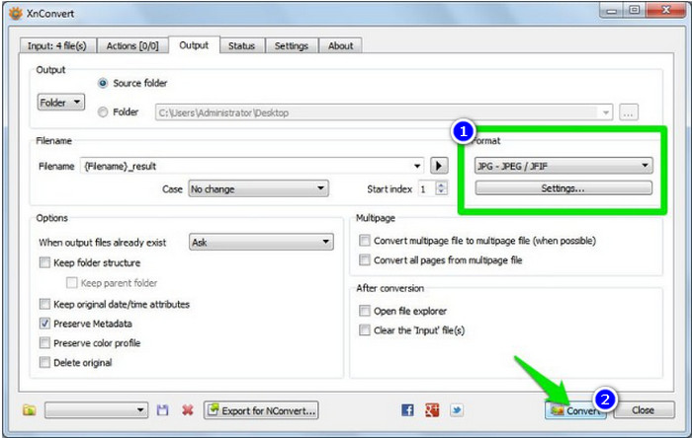Image resolution: width=692 pixels, height=438 pixels.
Task: Switch to the Status tab
Action: pyautogui.click(x=241, y=45)
